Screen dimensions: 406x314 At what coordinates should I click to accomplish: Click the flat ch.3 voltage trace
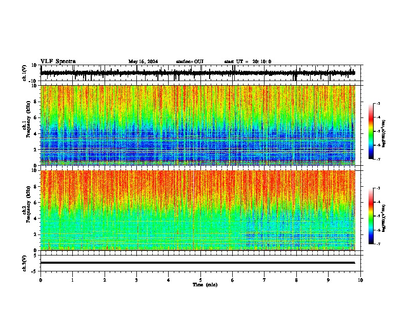(x=198, y=263)
